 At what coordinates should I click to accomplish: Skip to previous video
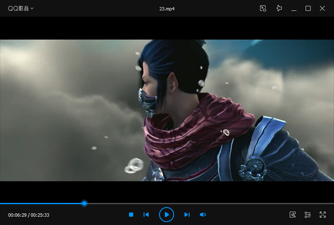point(146,215)
